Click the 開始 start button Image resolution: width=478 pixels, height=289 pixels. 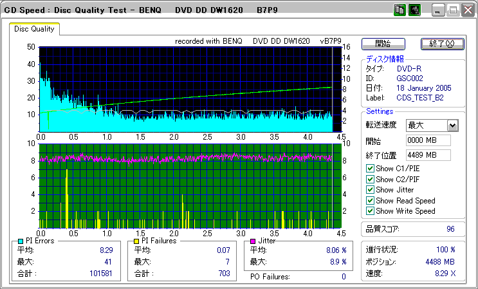pos(383,44)
